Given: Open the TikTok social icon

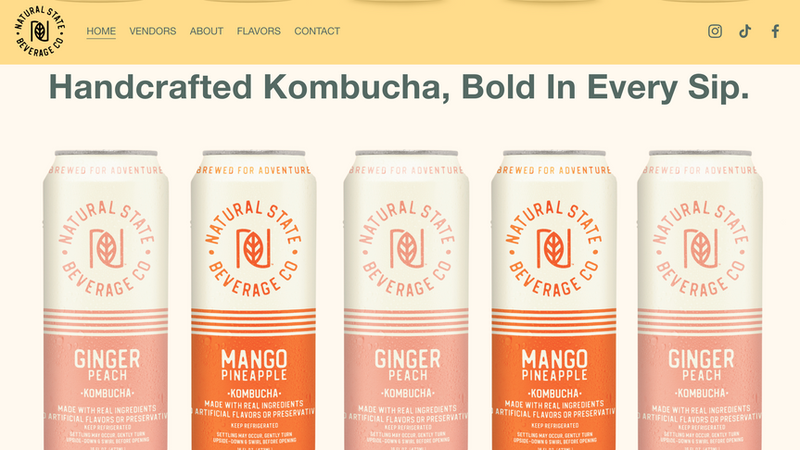Looking at the screenshot, I should click(x=745, y=31).
